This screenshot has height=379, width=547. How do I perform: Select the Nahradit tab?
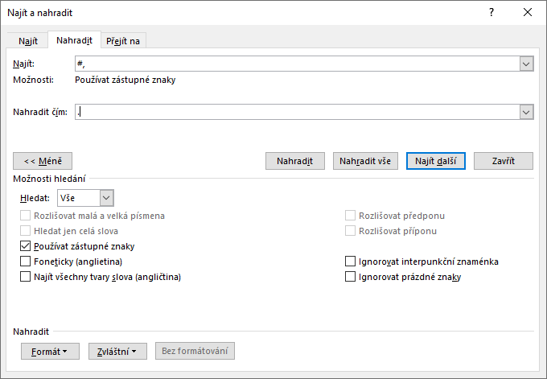[x=73, y=40]
